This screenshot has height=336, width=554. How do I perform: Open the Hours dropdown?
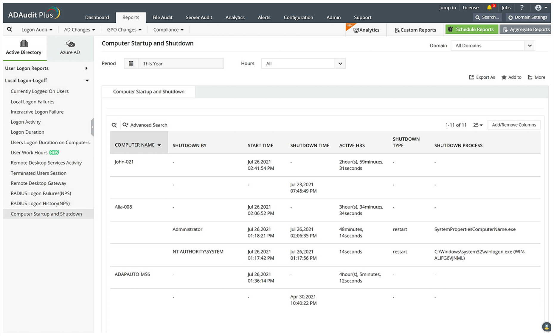(340, 63)
